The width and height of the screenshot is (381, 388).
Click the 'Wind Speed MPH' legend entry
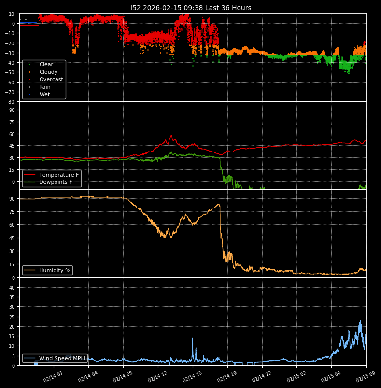(61, 358)
